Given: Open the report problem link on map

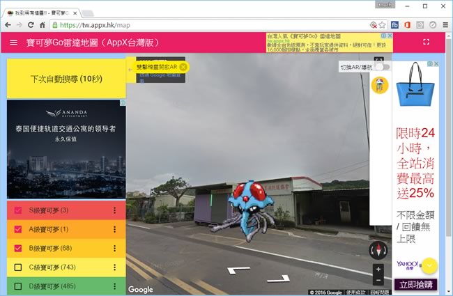Looking at the screenshot, I should coord(379,293).
